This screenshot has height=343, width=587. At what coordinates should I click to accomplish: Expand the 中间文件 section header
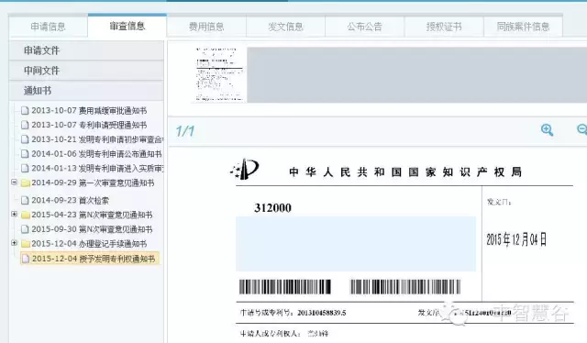point(86,71)
